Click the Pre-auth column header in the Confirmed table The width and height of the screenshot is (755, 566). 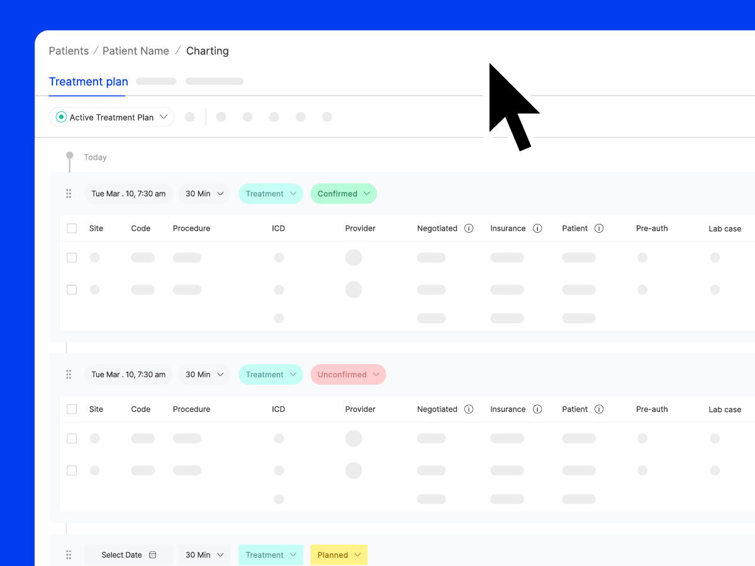[652, 228]
